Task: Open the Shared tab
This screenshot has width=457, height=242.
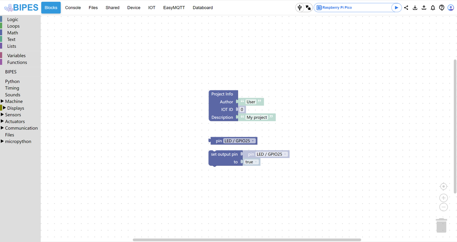Action: point(112,7)
